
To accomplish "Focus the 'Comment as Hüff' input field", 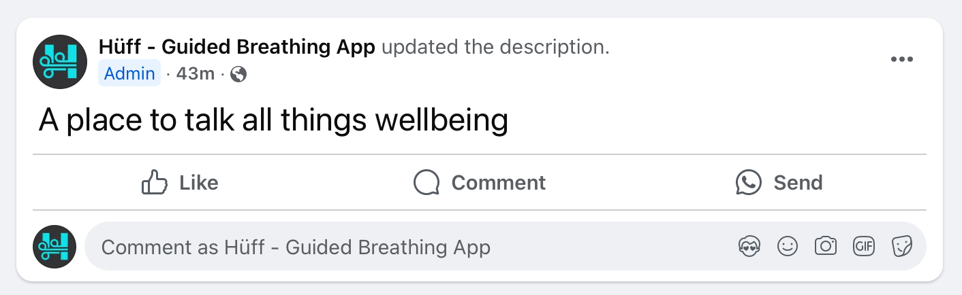I will click(506, 246).
